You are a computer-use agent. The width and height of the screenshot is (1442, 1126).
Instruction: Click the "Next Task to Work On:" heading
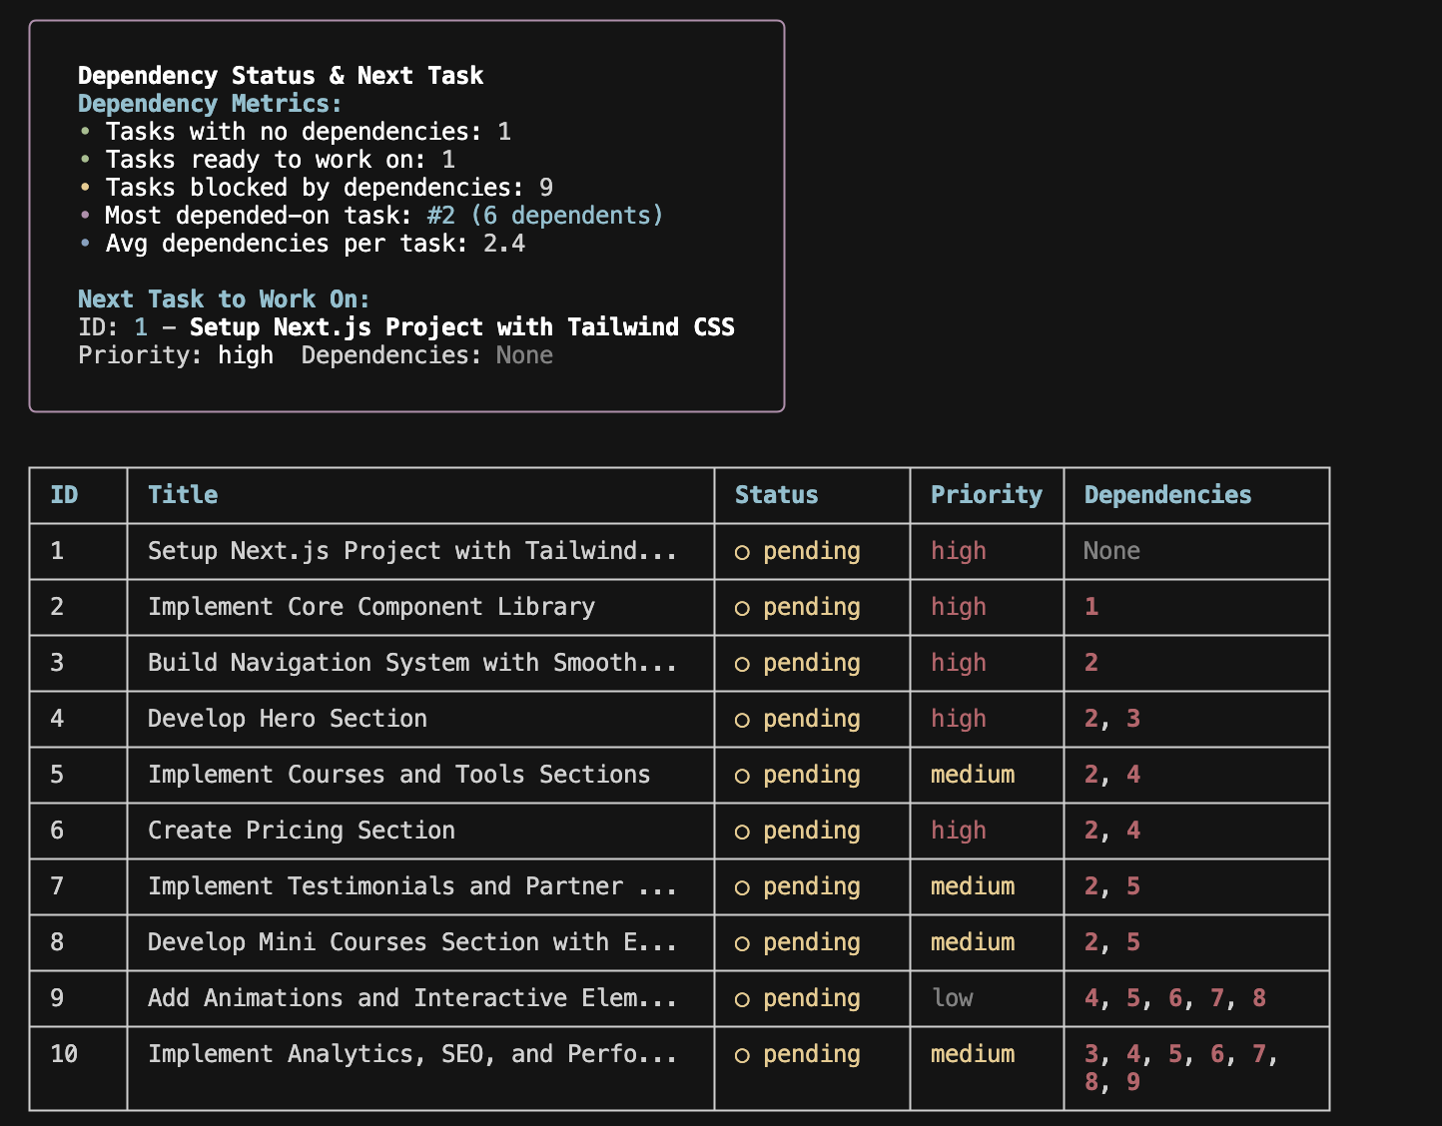pos(224,299)
